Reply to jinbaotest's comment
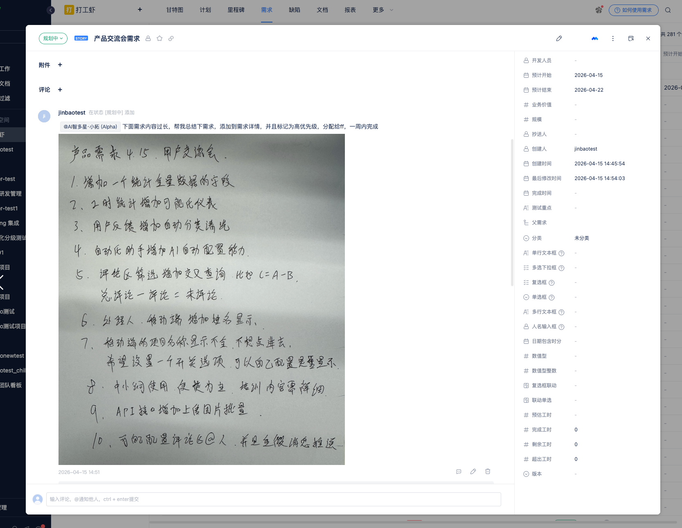The height and width of the screenshot is (528, 682). coord(459,472)
